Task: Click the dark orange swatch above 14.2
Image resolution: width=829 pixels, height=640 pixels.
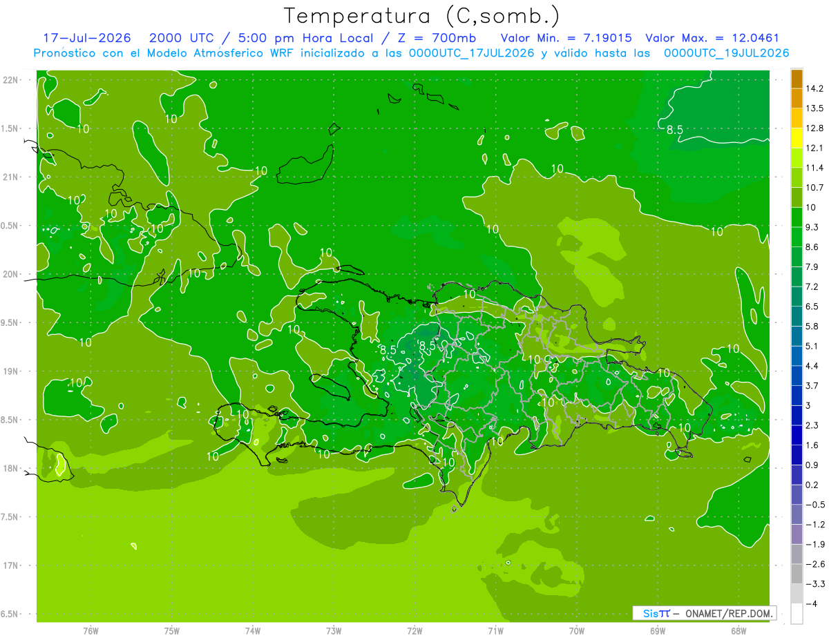Action: point(797,79)
